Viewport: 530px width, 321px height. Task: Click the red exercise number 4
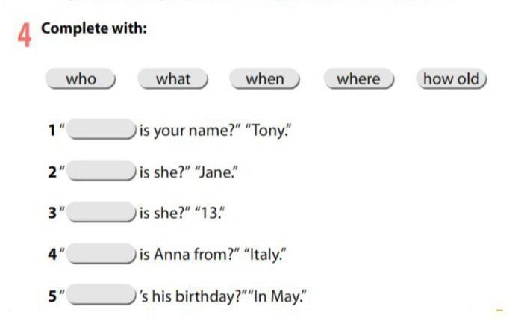(x=25, y=34)
